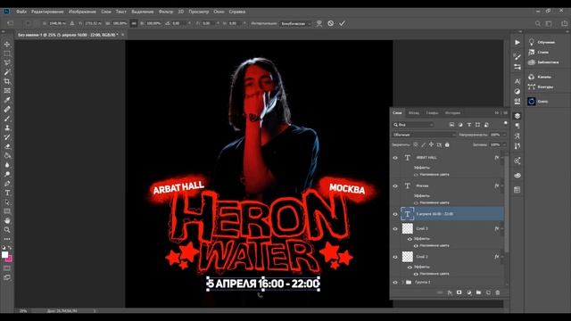Click the rotation angle input field
Image resolution: width=571 pixels, height=321 pixels.
178,23
